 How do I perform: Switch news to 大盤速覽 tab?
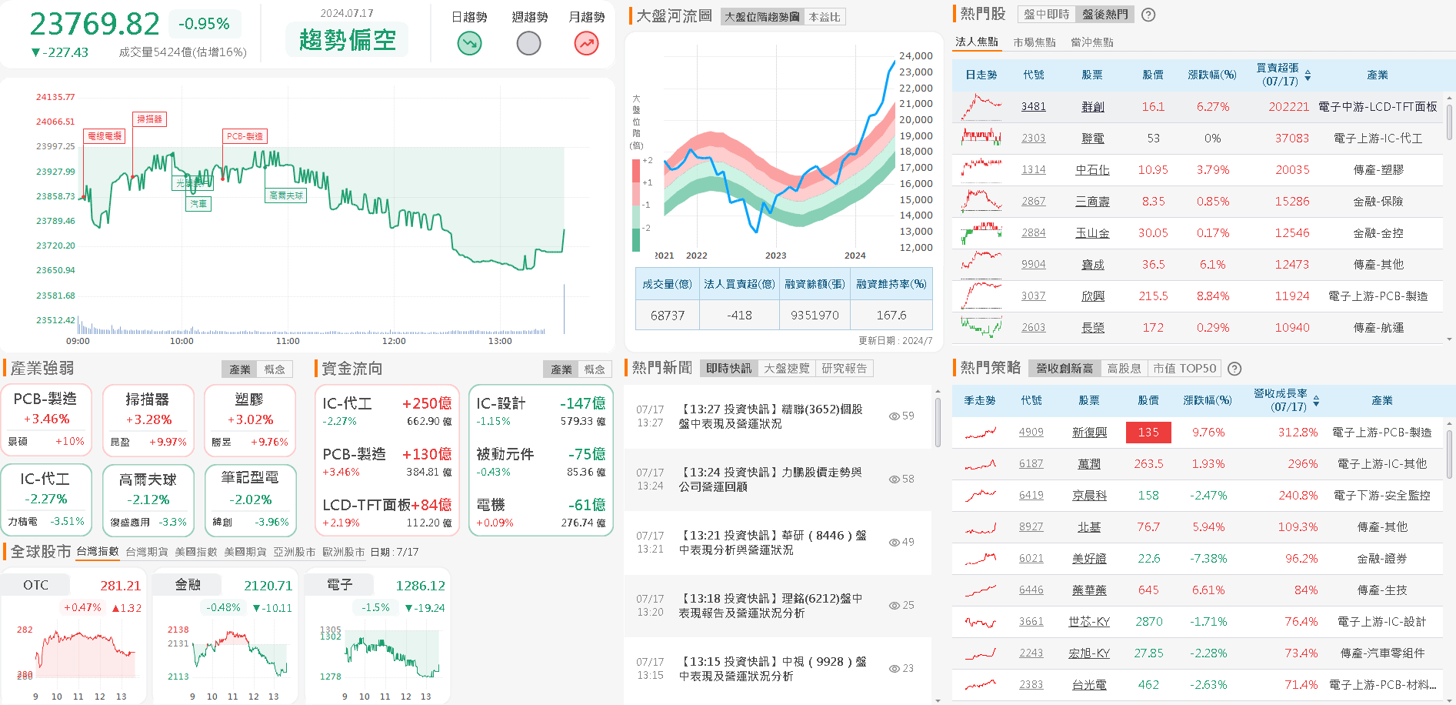point(787,369)
